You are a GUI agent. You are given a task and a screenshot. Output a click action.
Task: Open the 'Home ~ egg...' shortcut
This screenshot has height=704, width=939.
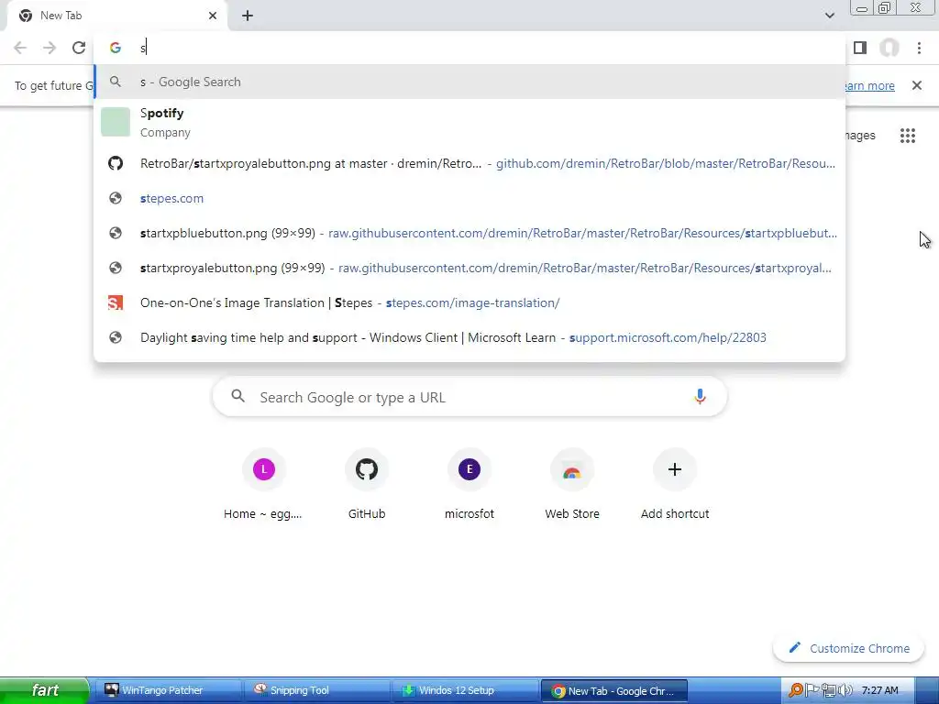pyautogui.click(x=263, y=486)
